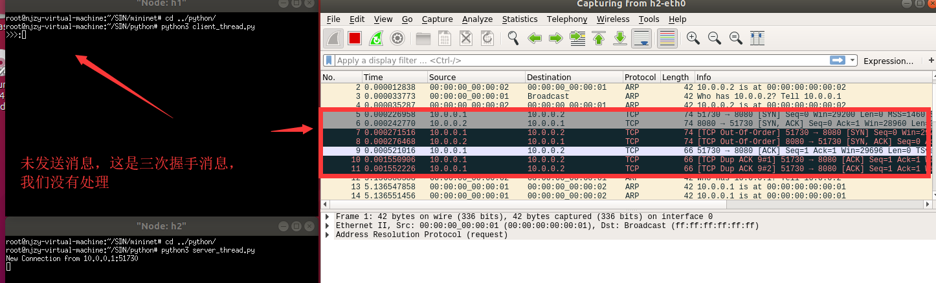Click the find packet magnifier icon
This screenshot has width=936, height=283.
coord(513,38)
